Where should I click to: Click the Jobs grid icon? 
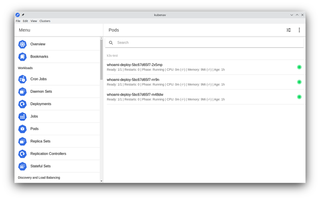(x=22, y=116)
